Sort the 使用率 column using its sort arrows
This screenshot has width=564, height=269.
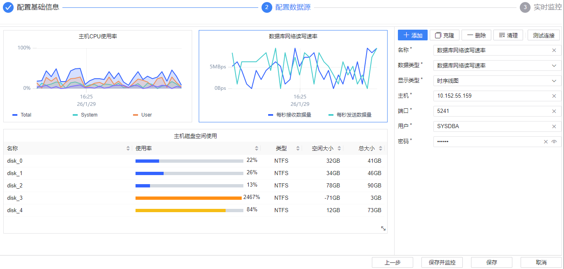click(x=257, y=149)
